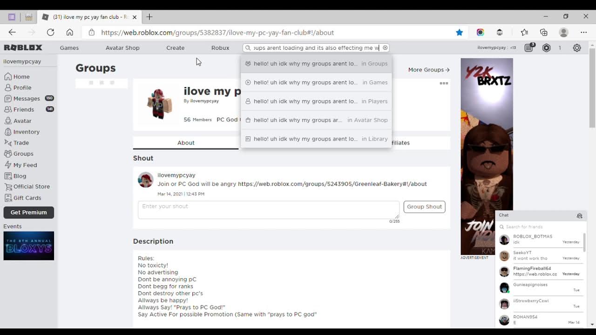Click the group avatar thumbnail
596x335 pixels.
[159, 104]
